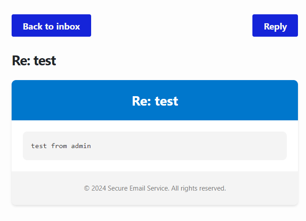Click the black "Re: test" page heading
The width and height of the screenshot is (306, 221).
coord(34,61)
